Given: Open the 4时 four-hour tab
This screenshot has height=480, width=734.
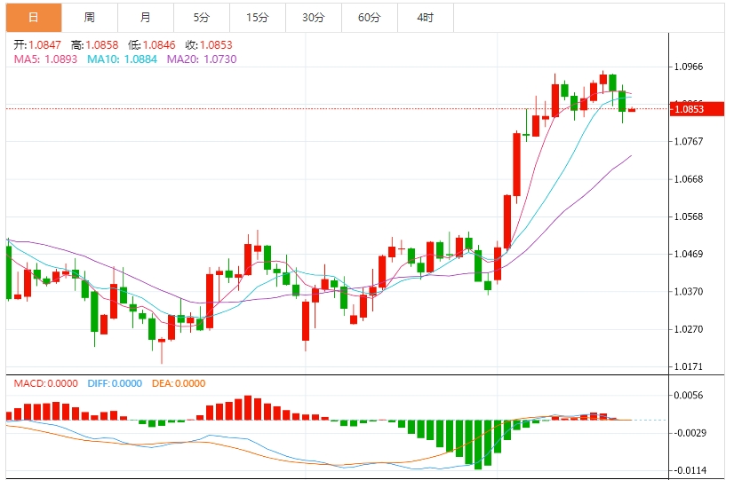Looking at the screenshot, I should pos(426,18).
